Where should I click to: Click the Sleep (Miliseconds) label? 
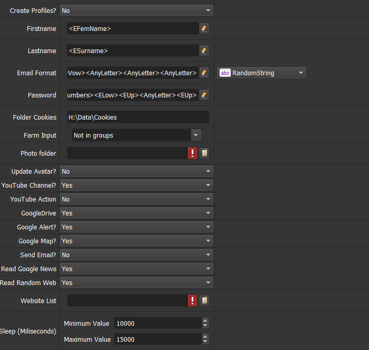pos(28,331)
